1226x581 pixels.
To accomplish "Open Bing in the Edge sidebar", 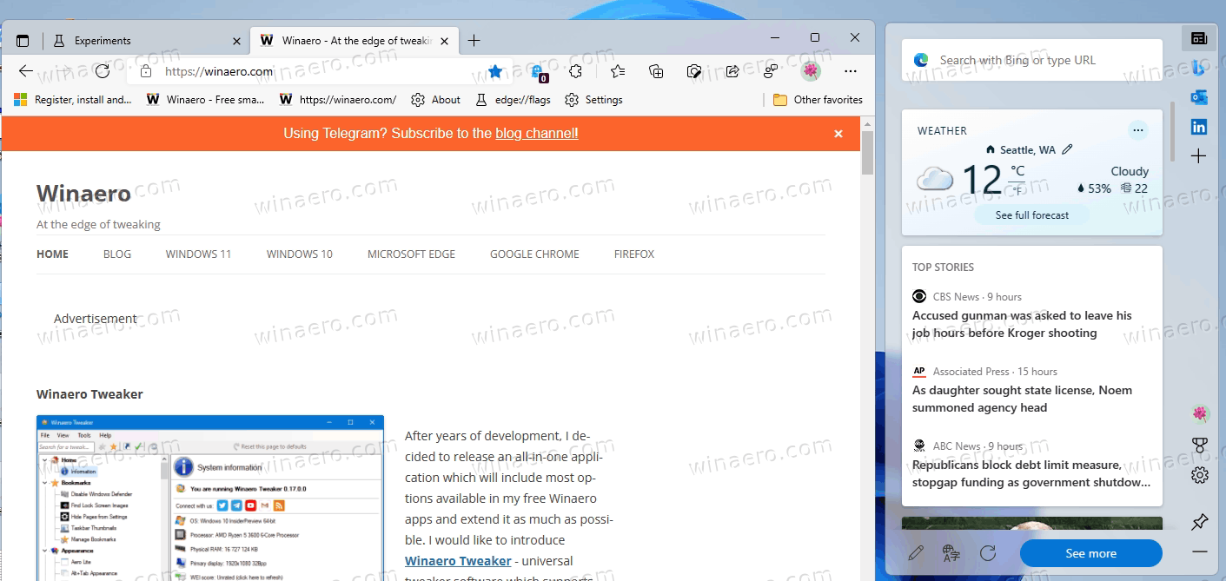I will [x=1199, y=67].
